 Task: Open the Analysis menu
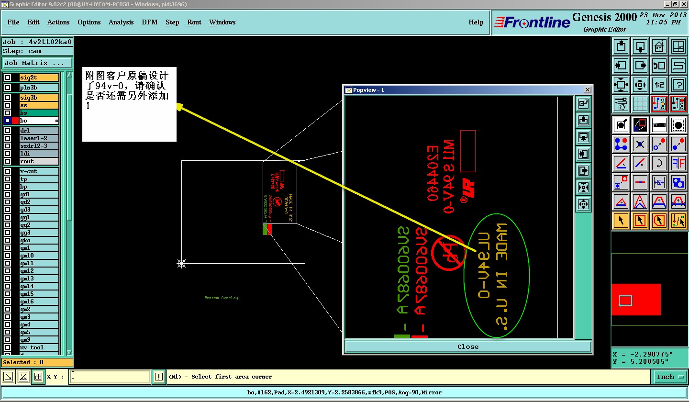click(121, 22)
